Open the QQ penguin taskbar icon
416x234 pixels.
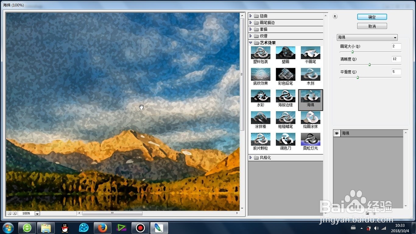[x=65, y=228]
